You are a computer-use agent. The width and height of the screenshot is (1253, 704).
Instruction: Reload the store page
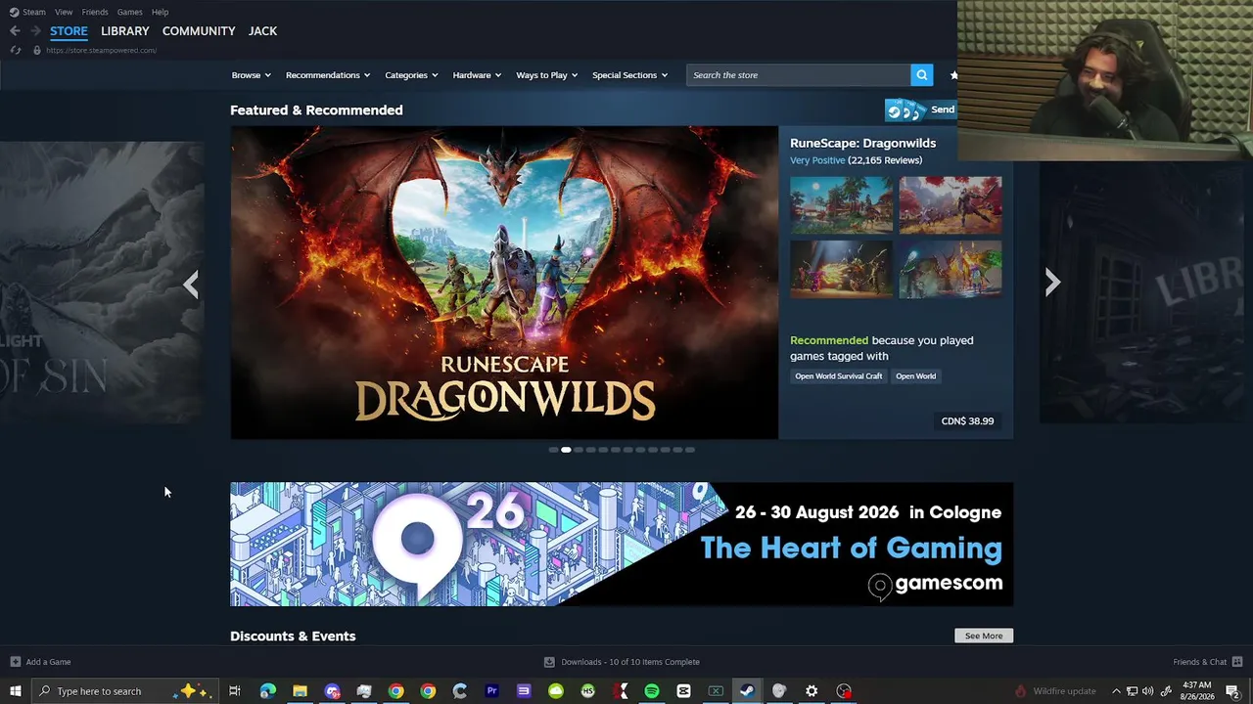coord(15,50)
